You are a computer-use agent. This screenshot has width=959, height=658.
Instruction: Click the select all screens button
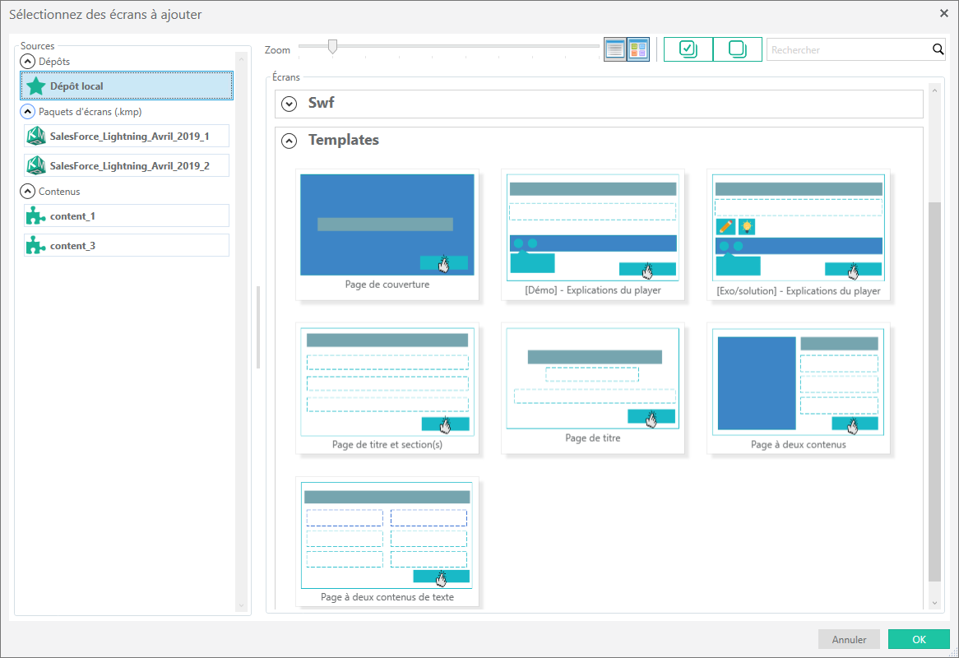click(688, 49)
